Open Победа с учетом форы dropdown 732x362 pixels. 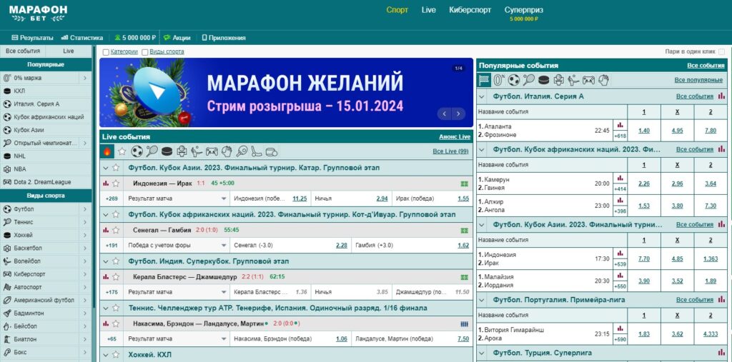coord(177,246)
